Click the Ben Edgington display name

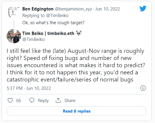click(x=38, y=9)
